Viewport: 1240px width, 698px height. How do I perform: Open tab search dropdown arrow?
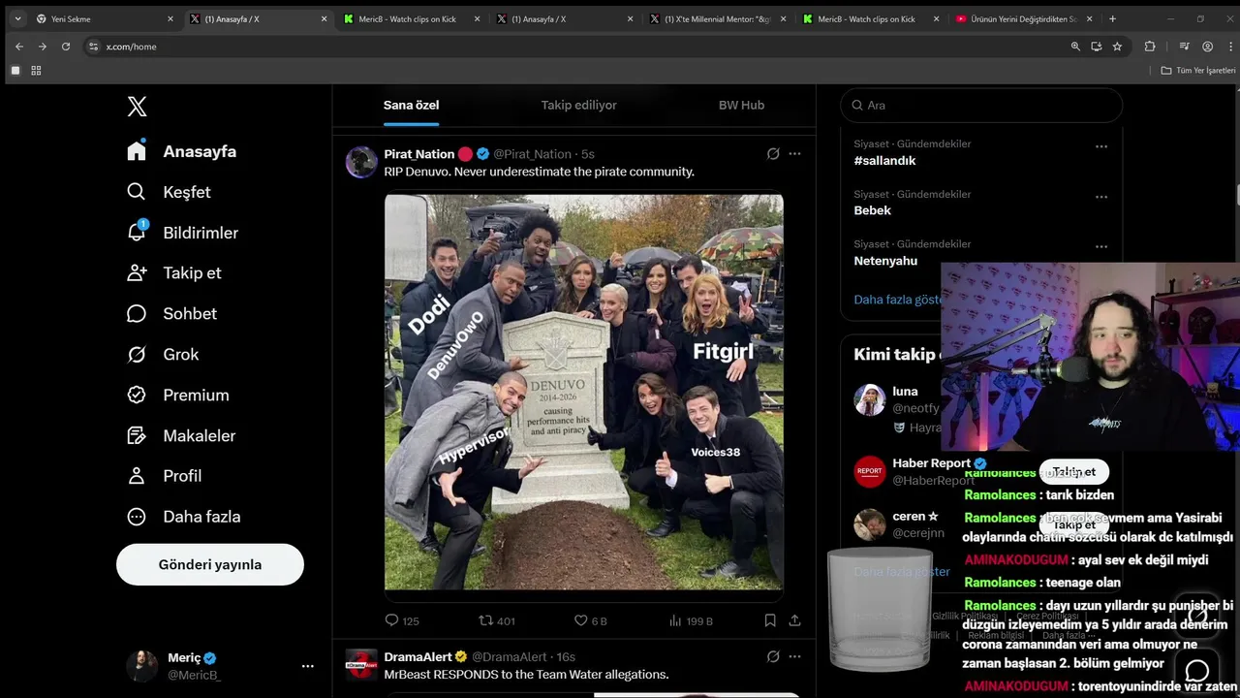(17, 18)
